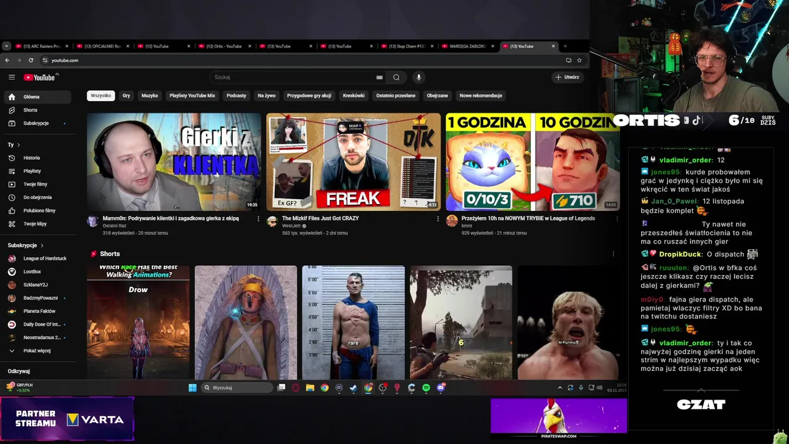Select the Obejrzane filter chip
The width and height of the screenshot is (789, 444).
click(x=438, y=96)
